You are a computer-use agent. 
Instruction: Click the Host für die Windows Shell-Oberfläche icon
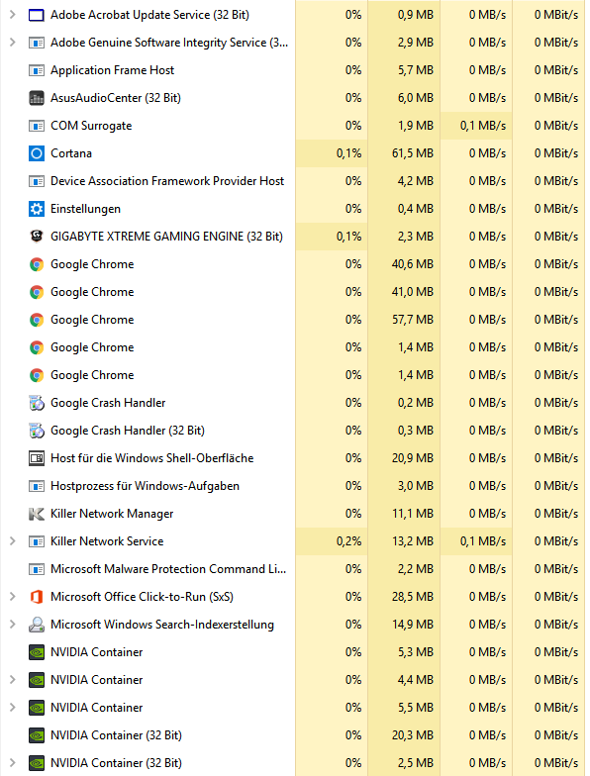[36, 458]
